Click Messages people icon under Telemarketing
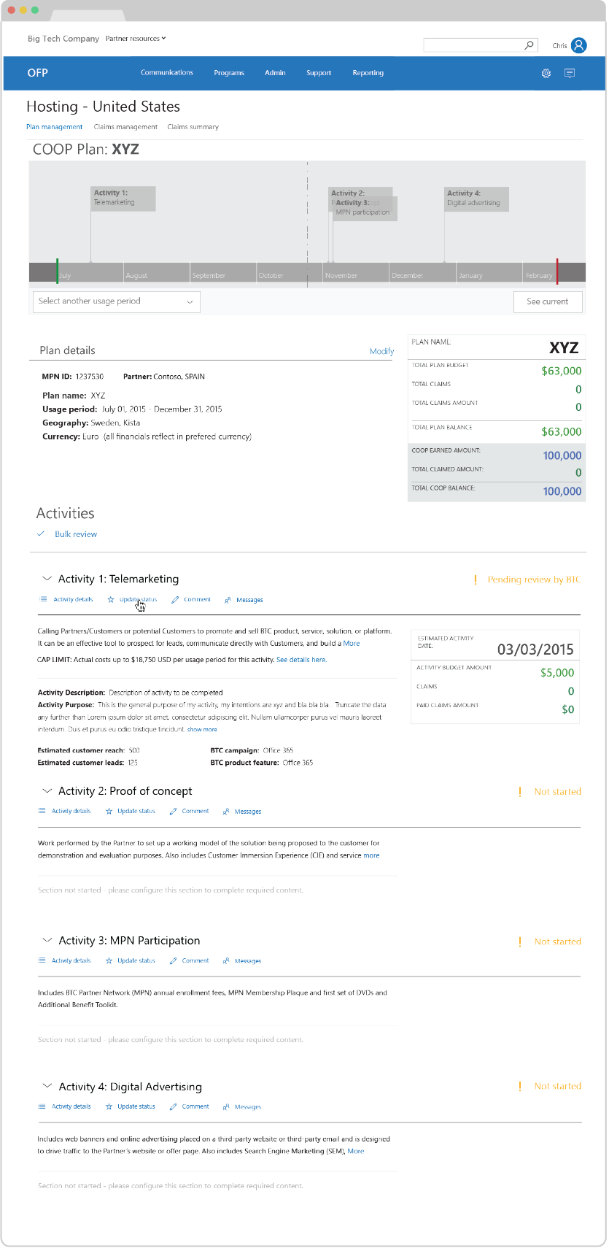 [x=228, y=600]
